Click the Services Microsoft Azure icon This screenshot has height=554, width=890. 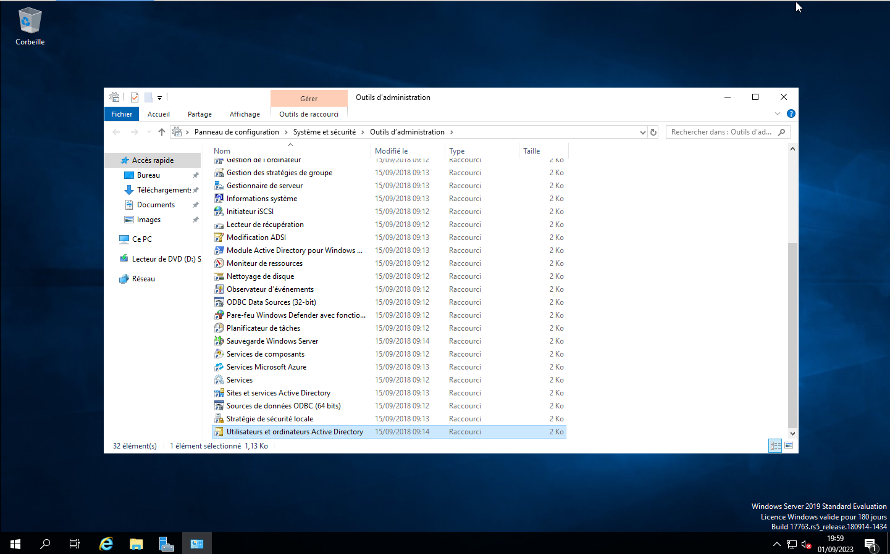[219, 367]
